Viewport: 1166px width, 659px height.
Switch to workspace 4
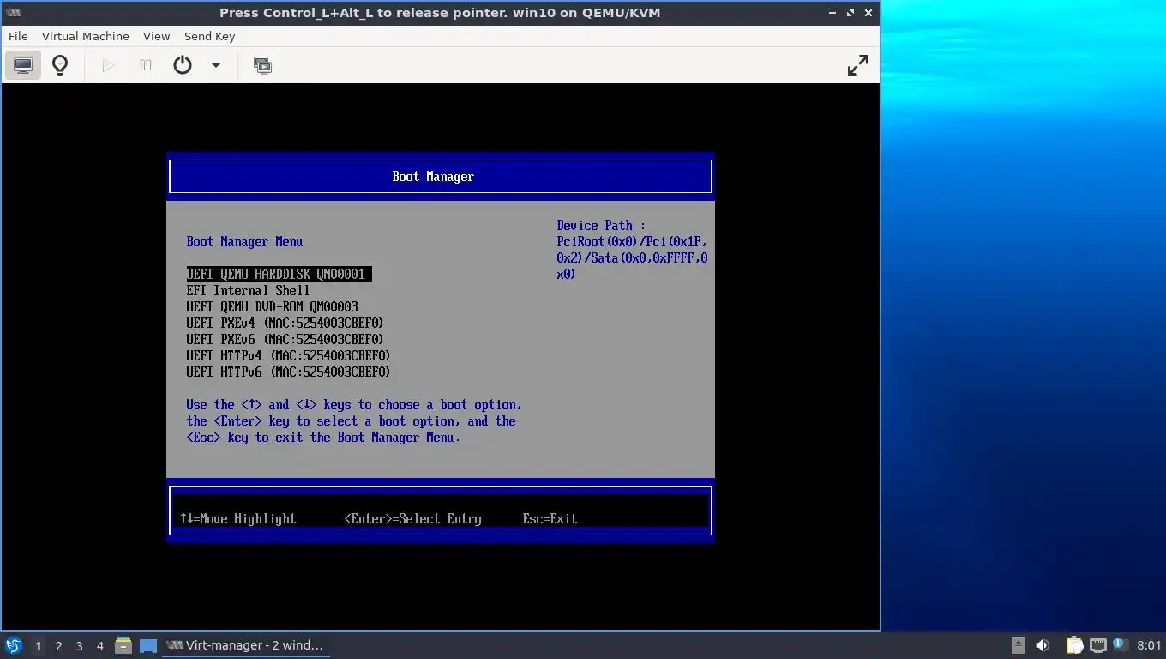pyautogui.click(x=99, y=645)
